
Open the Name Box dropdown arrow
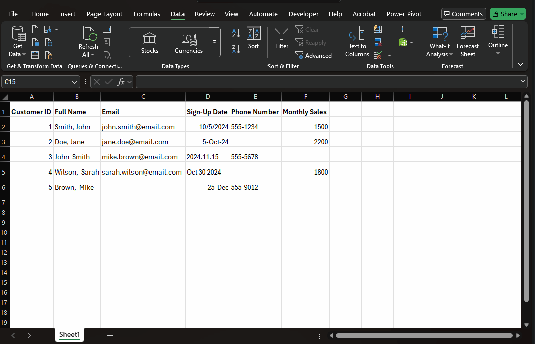click(x=75, y=82)
